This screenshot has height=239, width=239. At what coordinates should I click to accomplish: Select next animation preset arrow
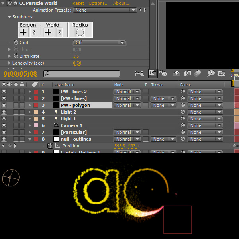pos(145,10)
